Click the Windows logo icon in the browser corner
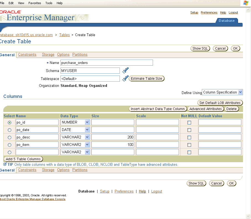Image resolution: width=251 pixels, height=219 pixels. point(245,3)
